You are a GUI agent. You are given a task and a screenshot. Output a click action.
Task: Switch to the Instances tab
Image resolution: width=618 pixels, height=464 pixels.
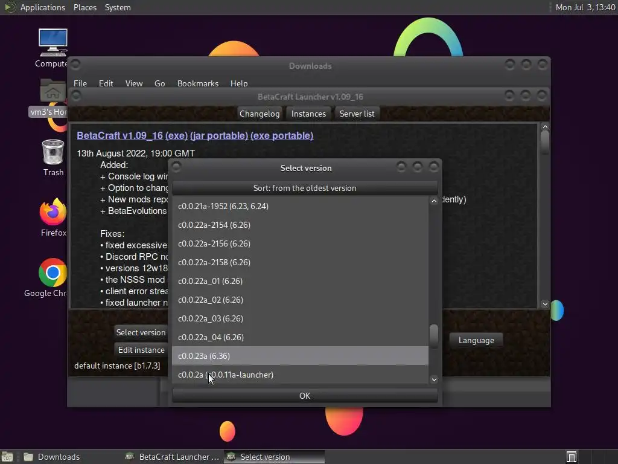point(308,114)
